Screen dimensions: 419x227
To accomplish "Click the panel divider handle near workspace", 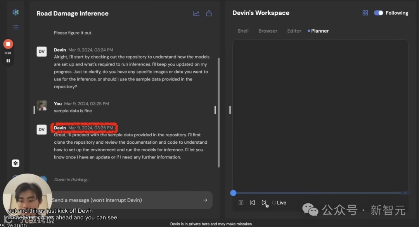I will pyautogui.click(x=230, y=110).
